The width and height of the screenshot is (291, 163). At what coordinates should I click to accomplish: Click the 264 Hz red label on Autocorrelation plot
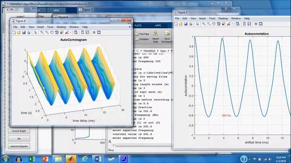(x=226, y=115)
